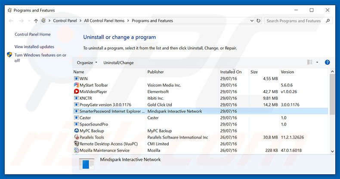Viewport: 340px width, 179px height.
Task: Click publisher Parallels Software International Inc
Action: coord(178,137)
